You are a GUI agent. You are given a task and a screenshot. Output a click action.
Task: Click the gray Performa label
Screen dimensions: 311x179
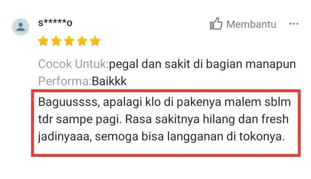click(65, 81)
